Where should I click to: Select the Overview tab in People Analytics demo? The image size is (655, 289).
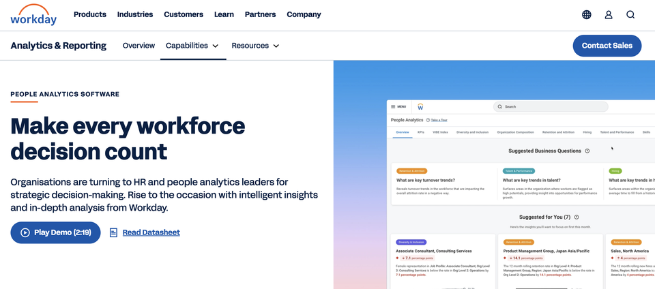pos(403,132)
